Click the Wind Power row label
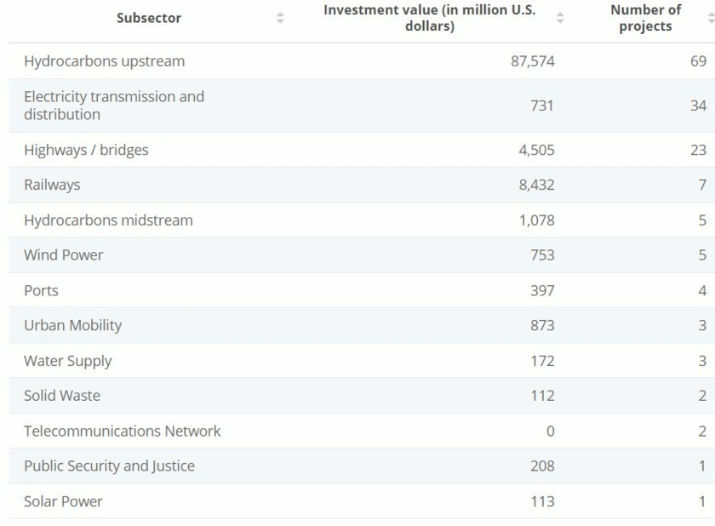This screenshot has width=715, height=526. (x=64, y=255)
